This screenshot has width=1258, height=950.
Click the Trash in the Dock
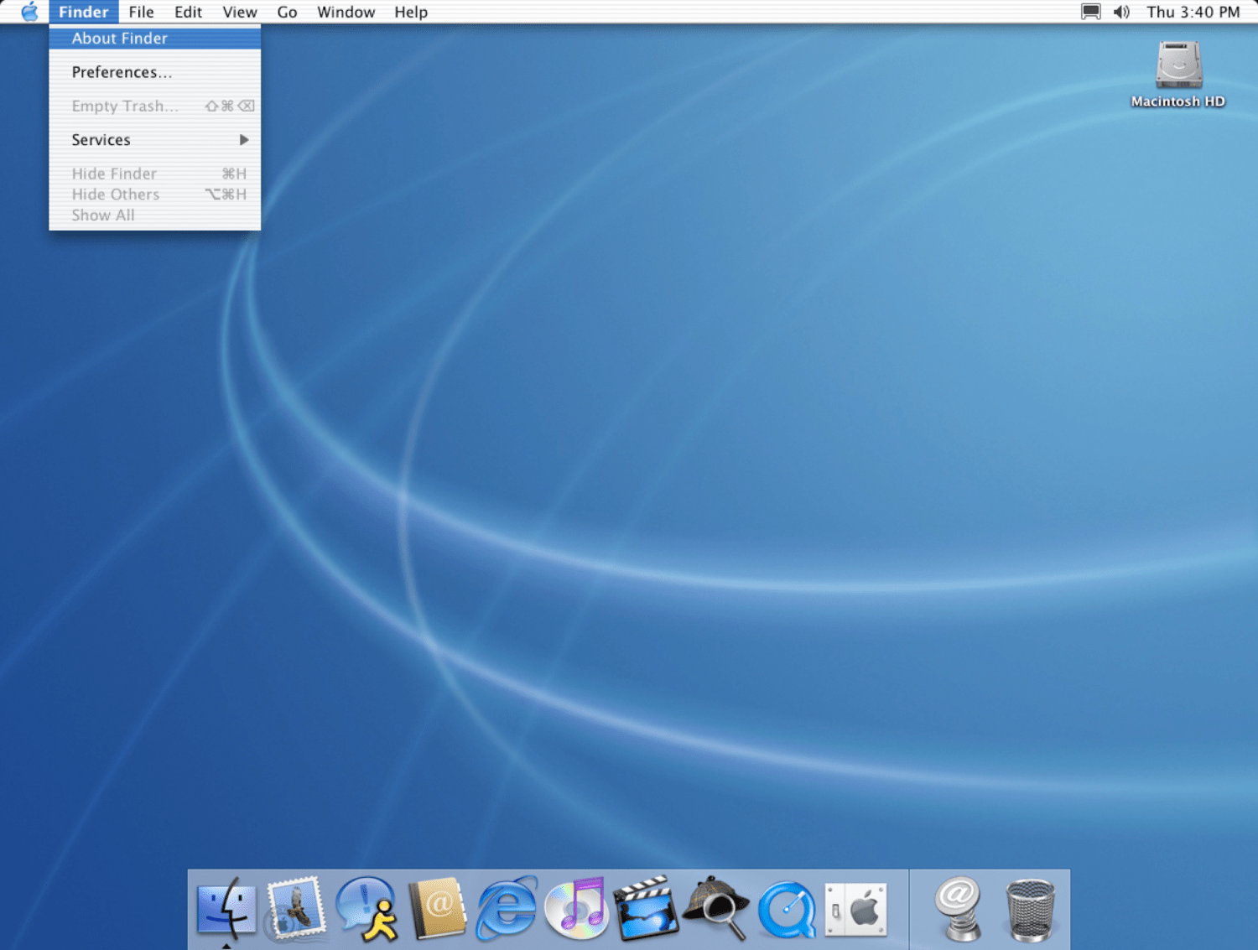[1030, 910]
